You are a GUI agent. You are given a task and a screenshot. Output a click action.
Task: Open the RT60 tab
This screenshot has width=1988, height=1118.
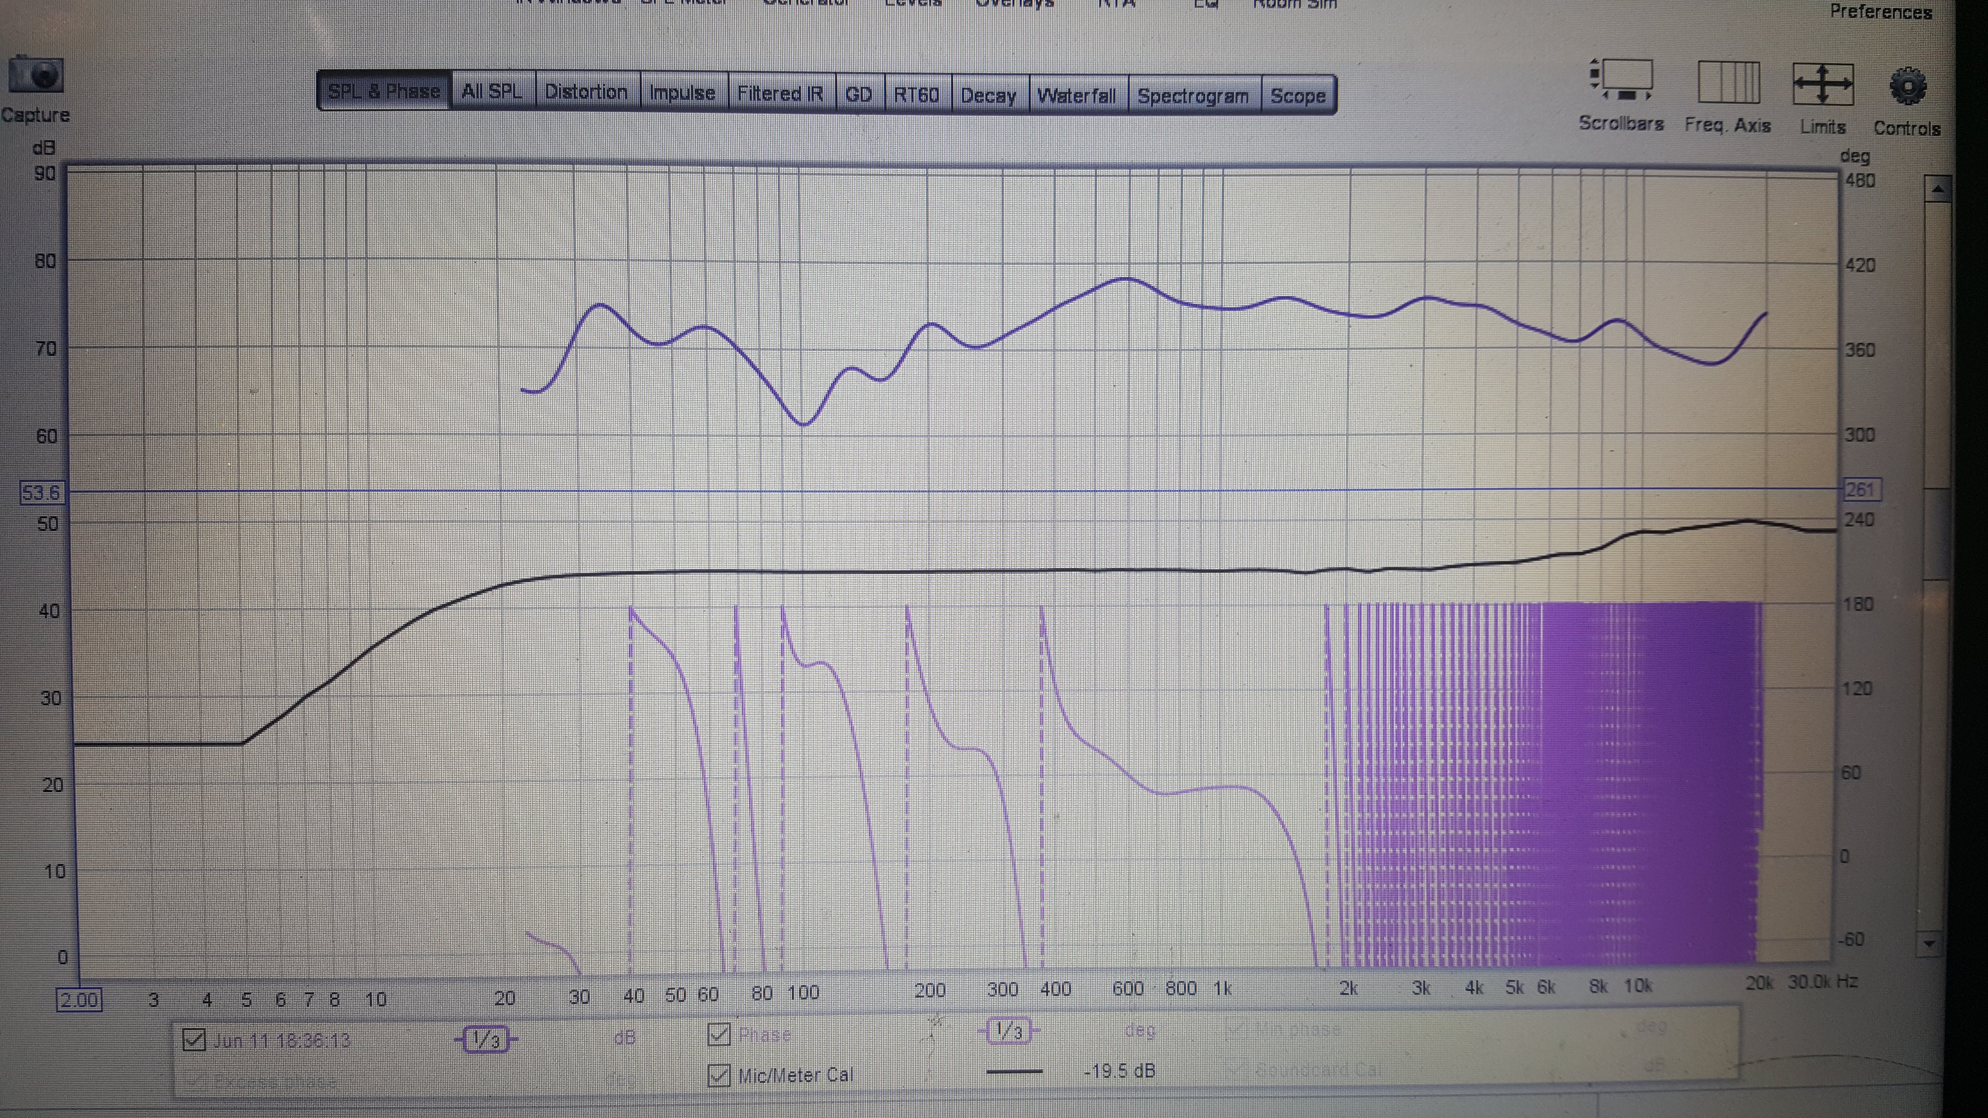pos(917,95)
